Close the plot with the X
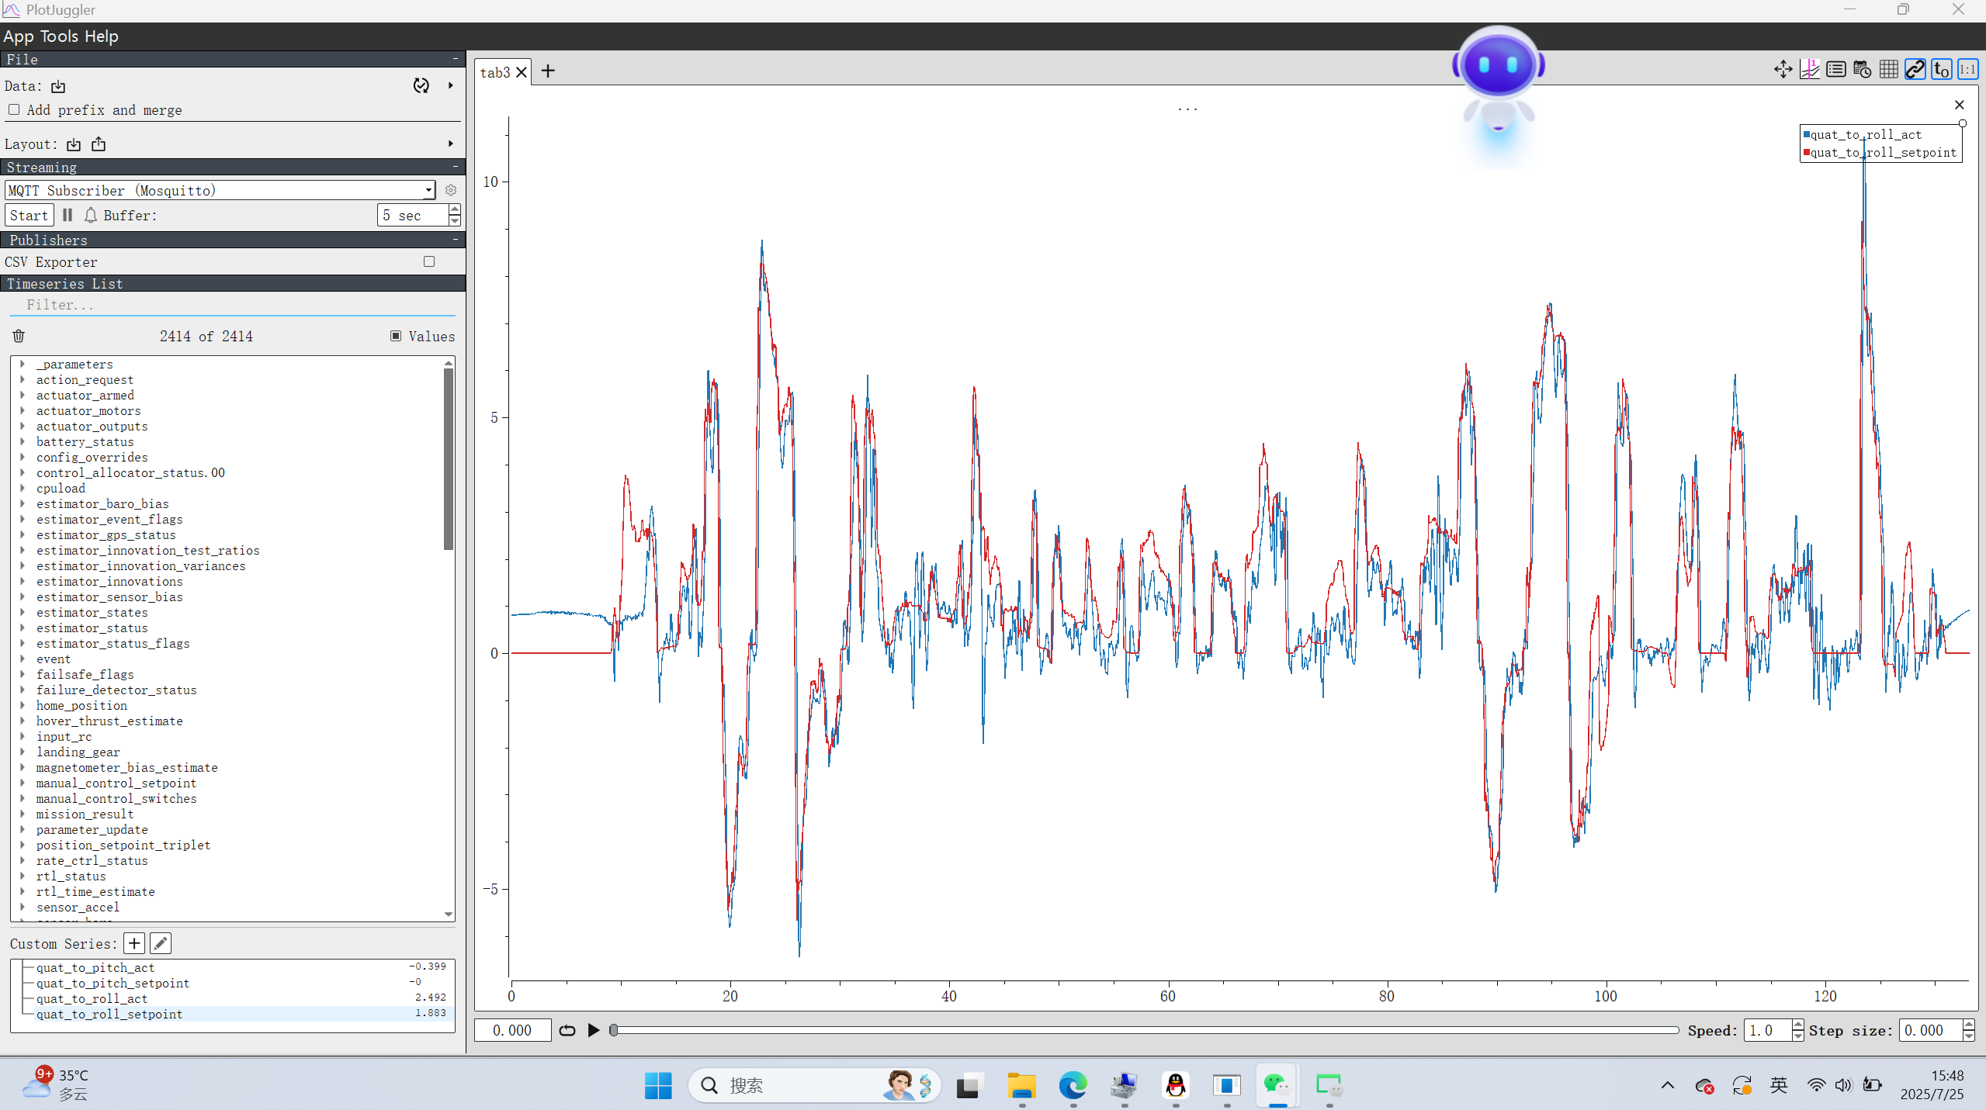The width and height of the screenshot is (1986, 1110). (1959, 105)
